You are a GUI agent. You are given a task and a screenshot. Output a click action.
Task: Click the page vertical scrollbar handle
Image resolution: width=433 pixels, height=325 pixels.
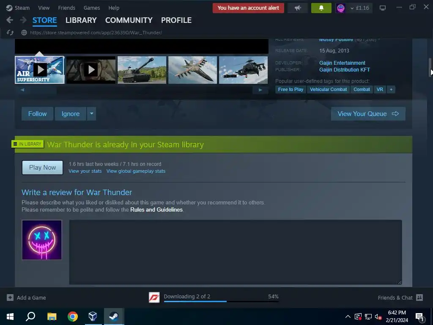coord(430,67)
